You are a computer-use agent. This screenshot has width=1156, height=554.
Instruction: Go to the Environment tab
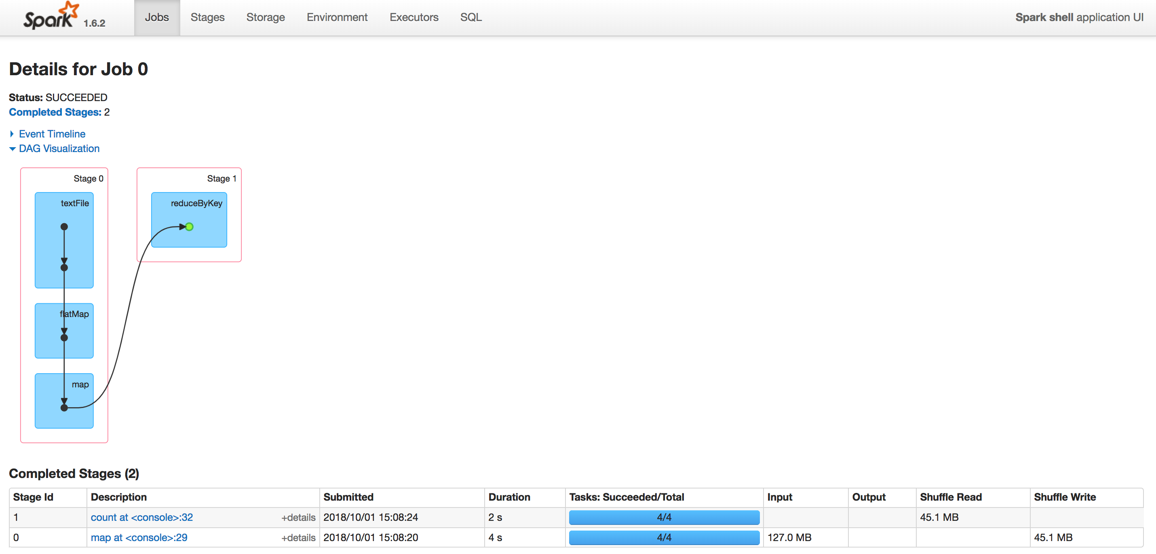[x=337, y=17]
